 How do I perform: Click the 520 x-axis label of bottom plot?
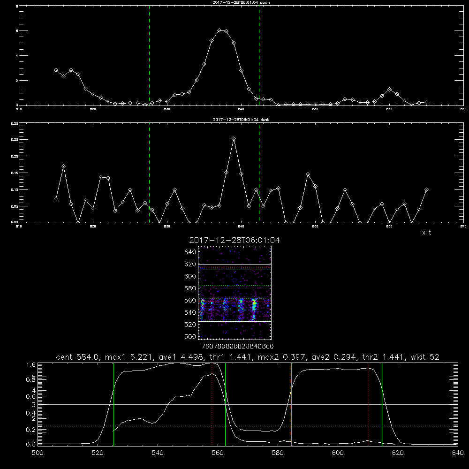[x=98, y=453]
